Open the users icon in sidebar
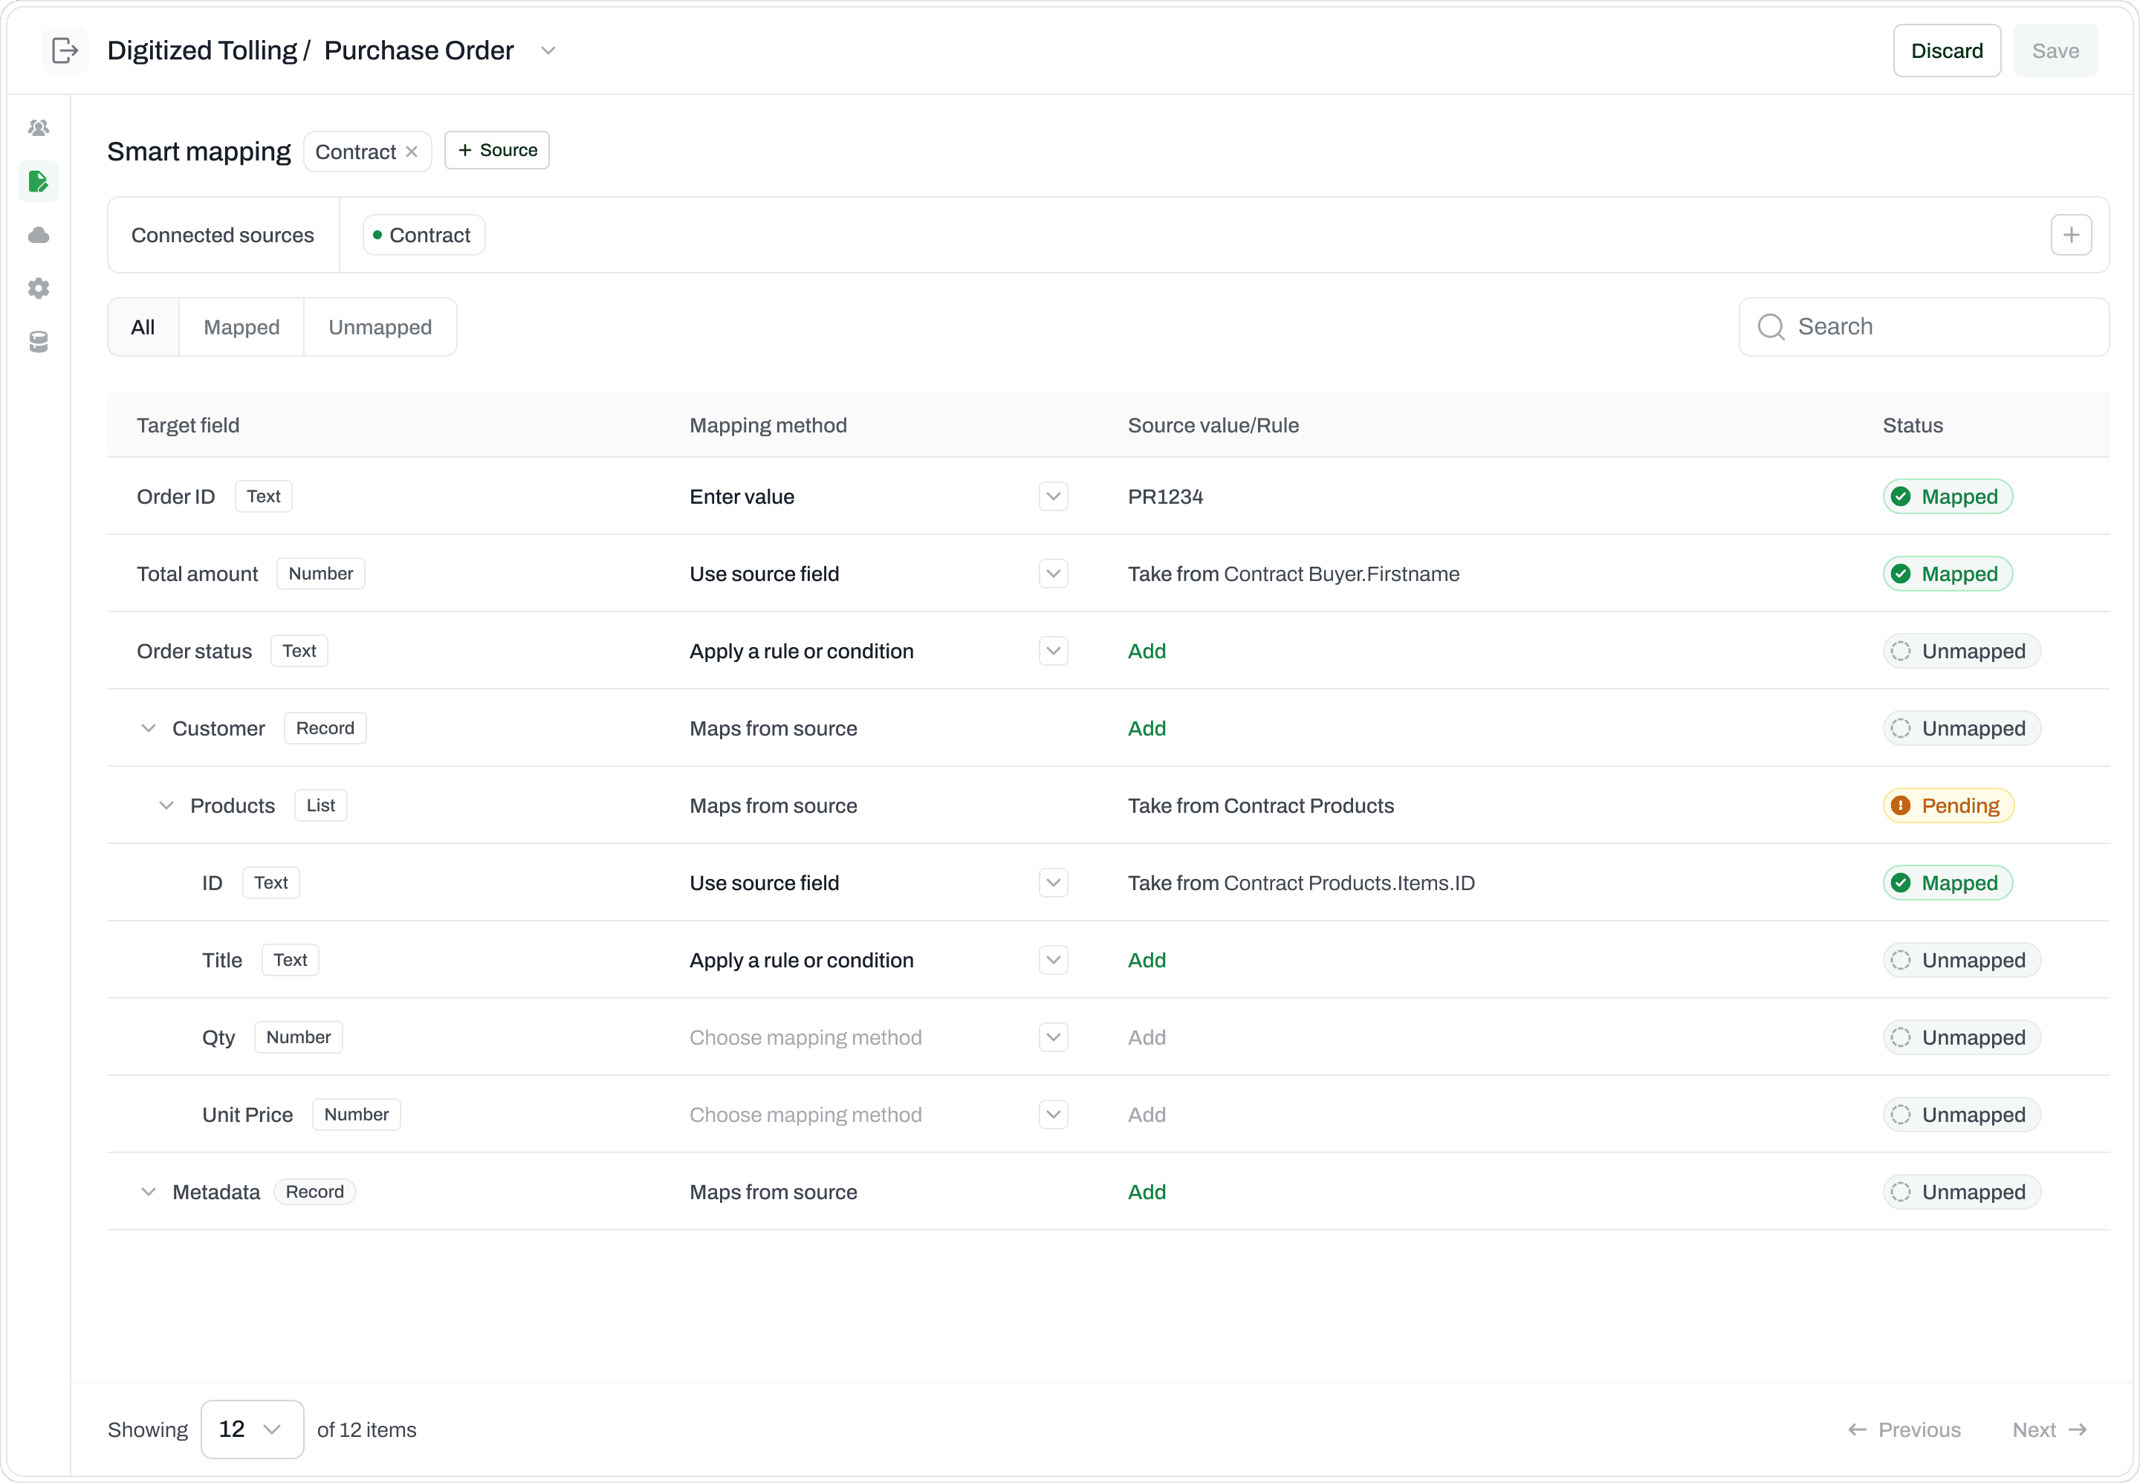Image resolution: width=2140 pixels, height=1483 pixels. point(38,127)
